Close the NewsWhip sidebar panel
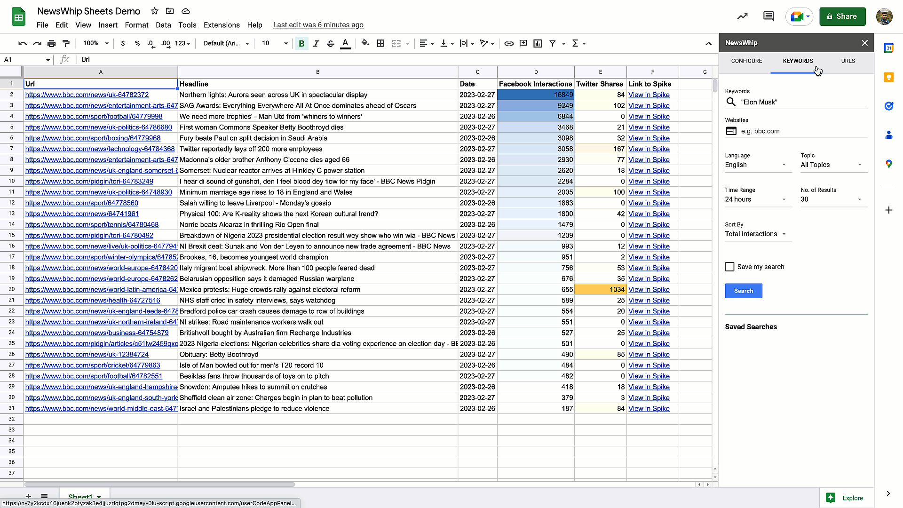903x508 pixels. coord(864,43)
